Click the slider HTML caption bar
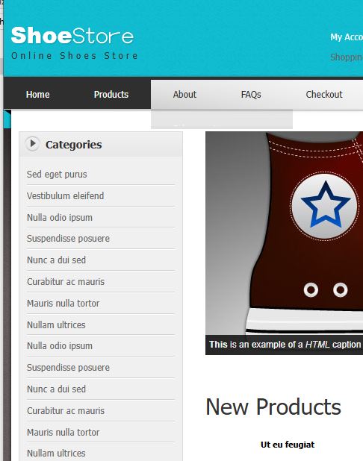Image resolution: width=363 pixels, height=461 pixels. (284, 345)
